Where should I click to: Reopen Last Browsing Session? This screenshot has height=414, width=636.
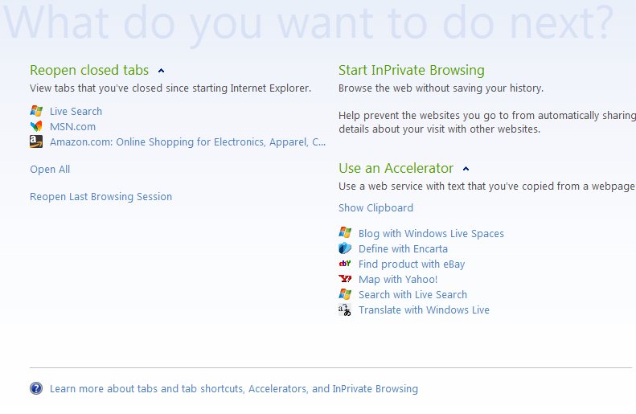click(101, 196)
